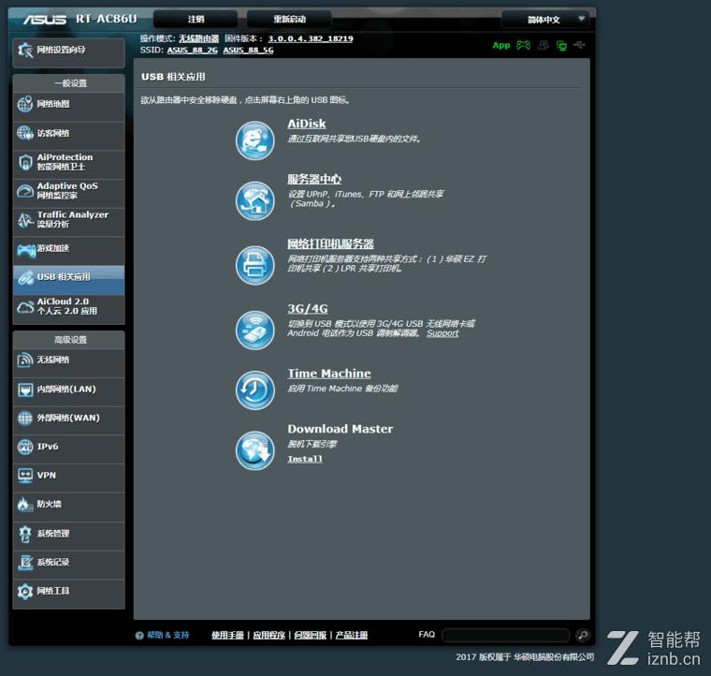
Task: Click the guest users status icon
Action: pos(544,45)
